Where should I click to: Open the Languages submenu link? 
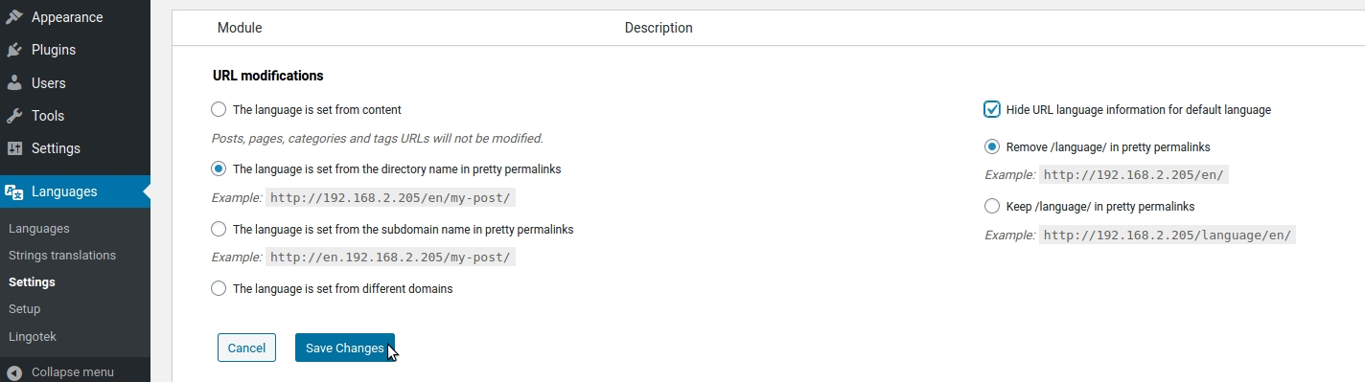(38, 229)
